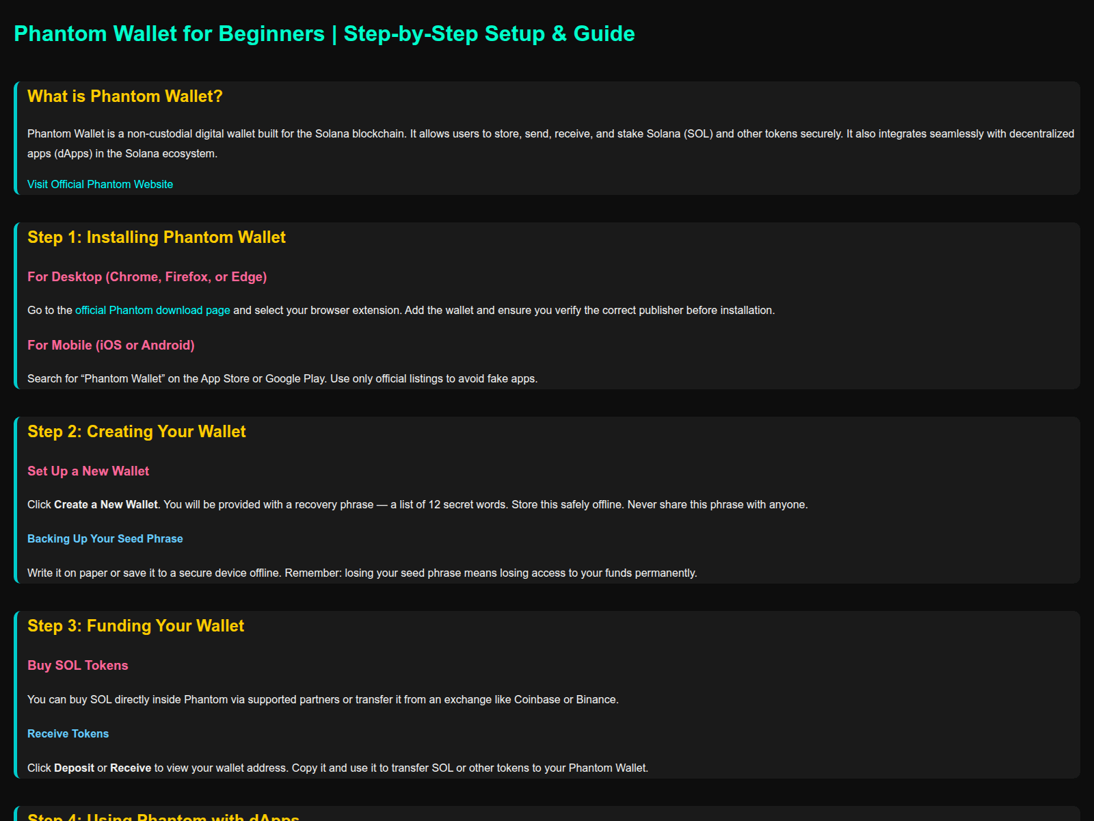
Task: Click the 'Receive Tokens' subheading
Action: [68, 733]
